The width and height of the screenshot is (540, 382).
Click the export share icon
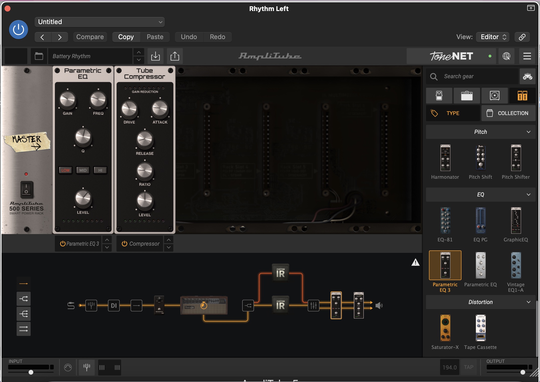click(175, 56)
